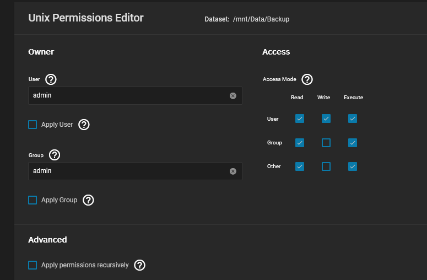Click the Access section heading
Screen dimensions: 427x280
[x=276, y=52]
